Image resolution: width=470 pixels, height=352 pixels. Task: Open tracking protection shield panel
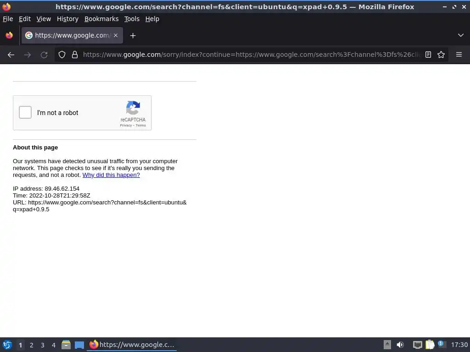(x=62, y=55)
